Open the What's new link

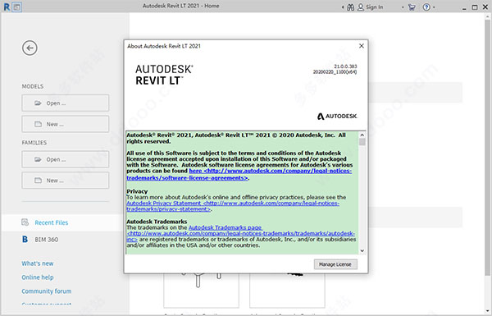tap(38, 263)
